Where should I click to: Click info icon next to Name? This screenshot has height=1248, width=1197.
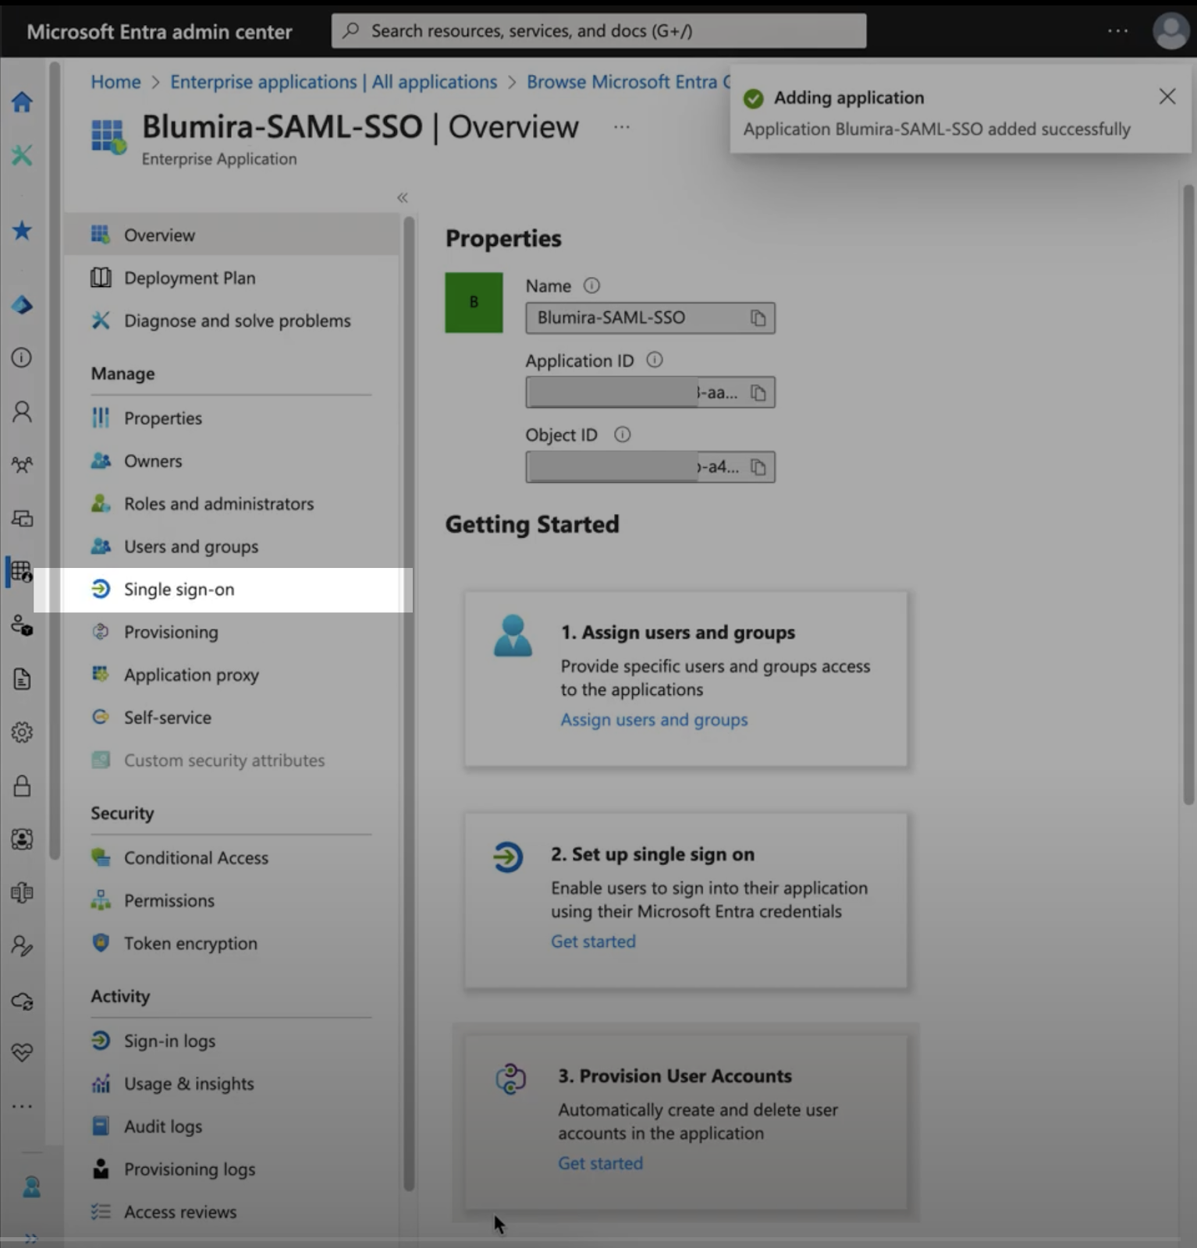coord(591,285)
